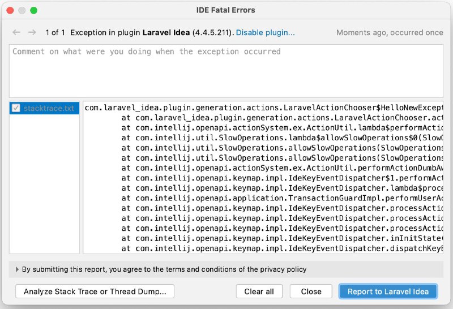The image size is (453, 309).
Task: Click the TransactionGuardImpl.performUserAc stack line
Action: pyautogui.click(x=282, y=198)
